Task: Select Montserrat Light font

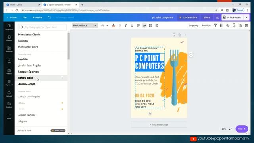Action: pos(28,47)
